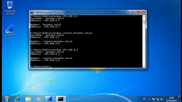This screenshot has height=102, width=182.
Task: Open the Windows Explorer folder taskbar icon
Action: 28,99
